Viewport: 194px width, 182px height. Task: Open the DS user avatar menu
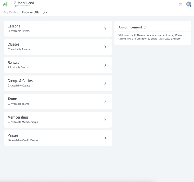pos(189,4)
